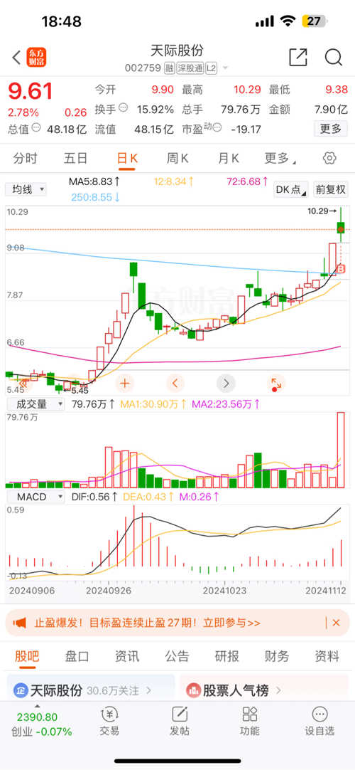Tap the L2 level tag
This screenshot has width=355, height=770.
[211, 68]
